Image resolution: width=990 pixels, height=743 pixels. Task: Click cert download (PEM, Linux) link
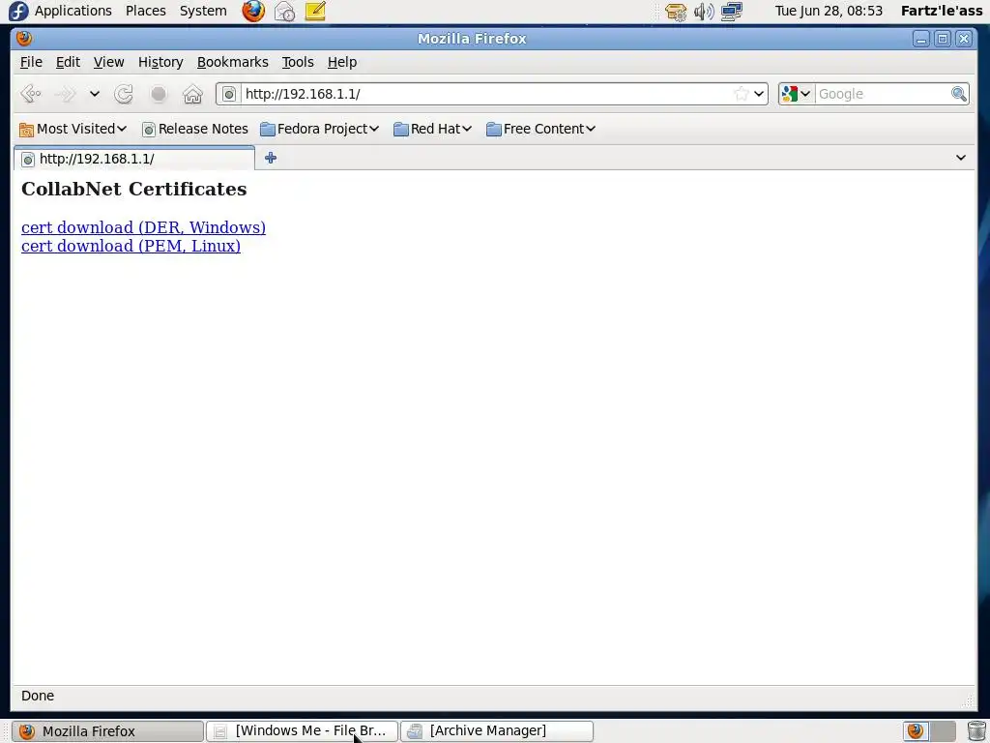click(x=131, y=246)
